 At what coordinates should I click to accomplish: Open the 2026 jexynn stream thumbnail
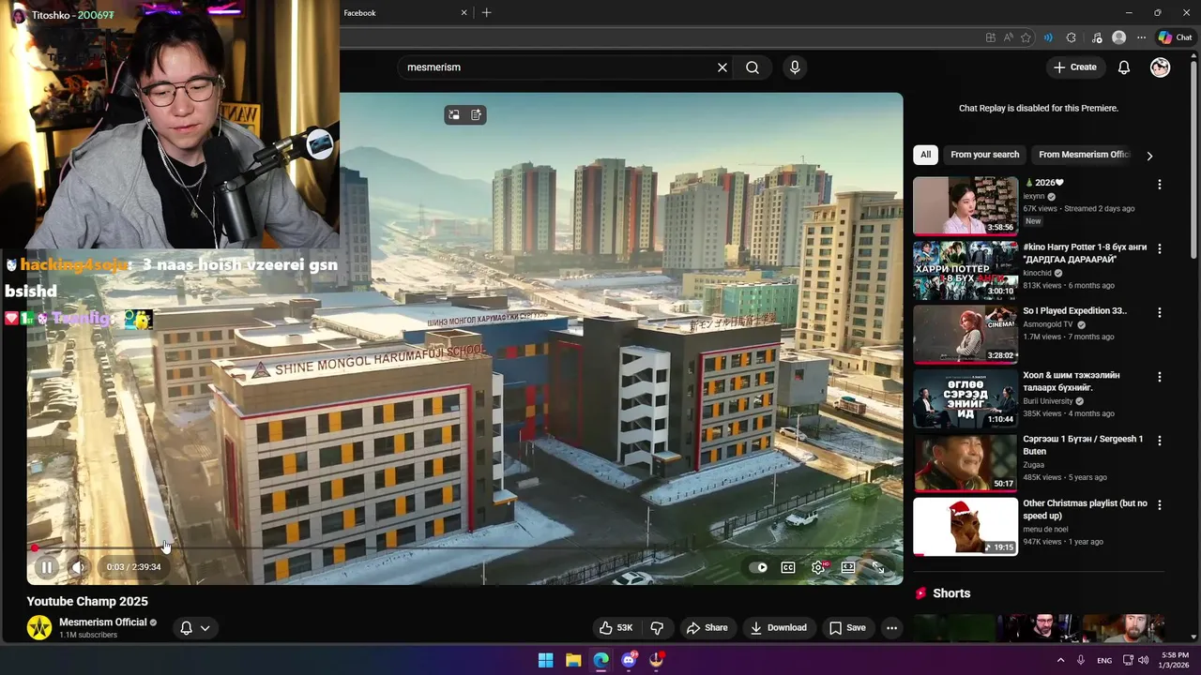point(965,206)
